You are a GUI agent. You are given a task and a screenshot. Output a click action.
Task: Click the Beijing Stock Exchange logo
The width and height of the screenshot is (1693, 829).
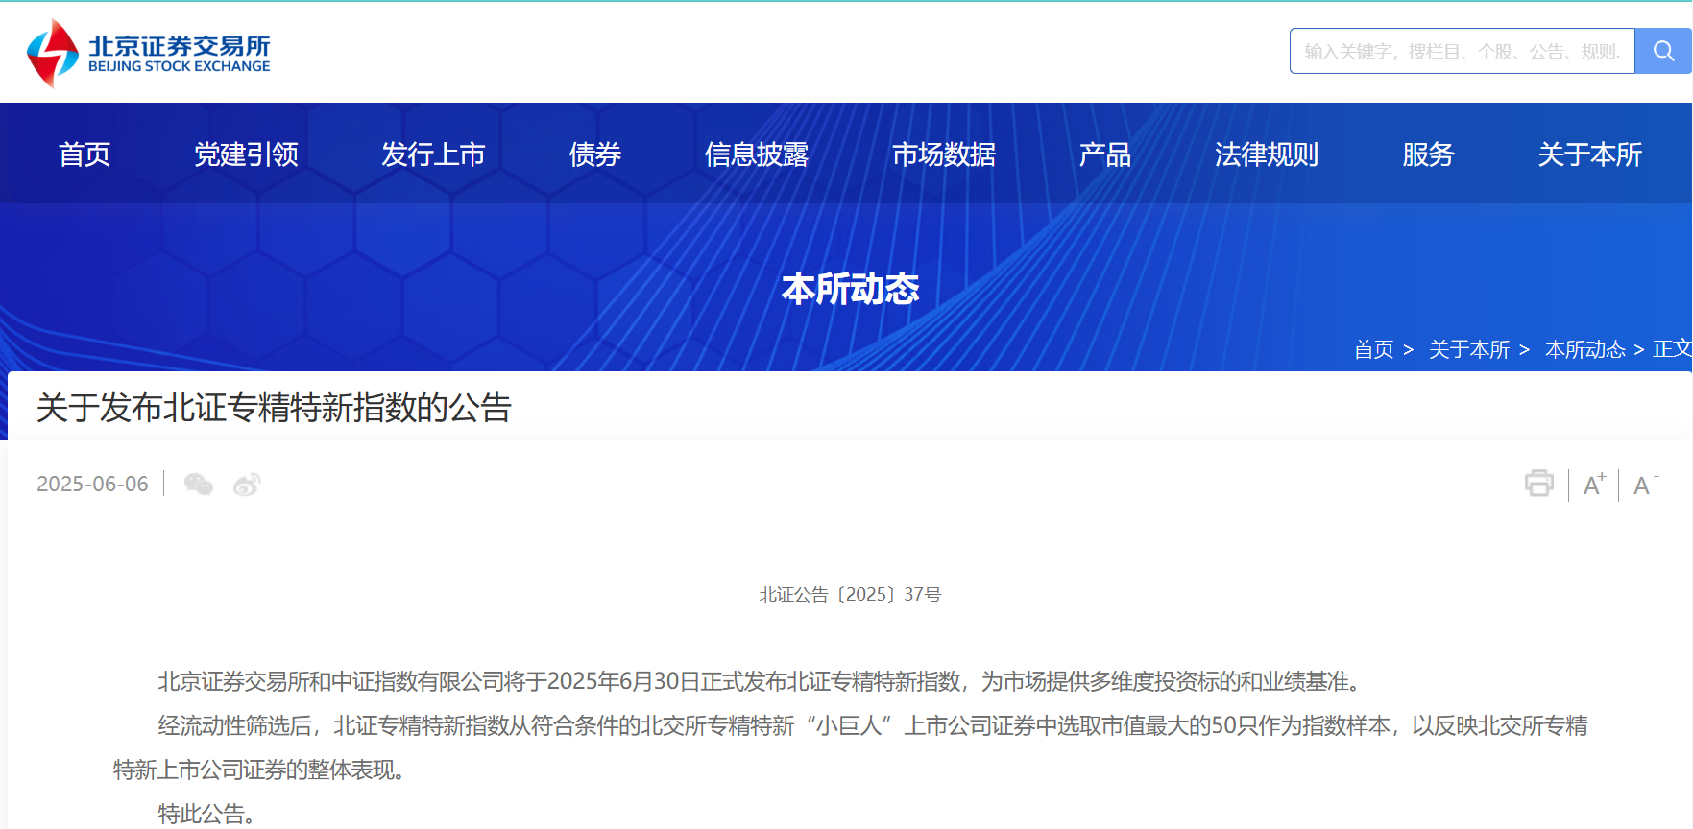pyautogui.click(x=149, y=53)
